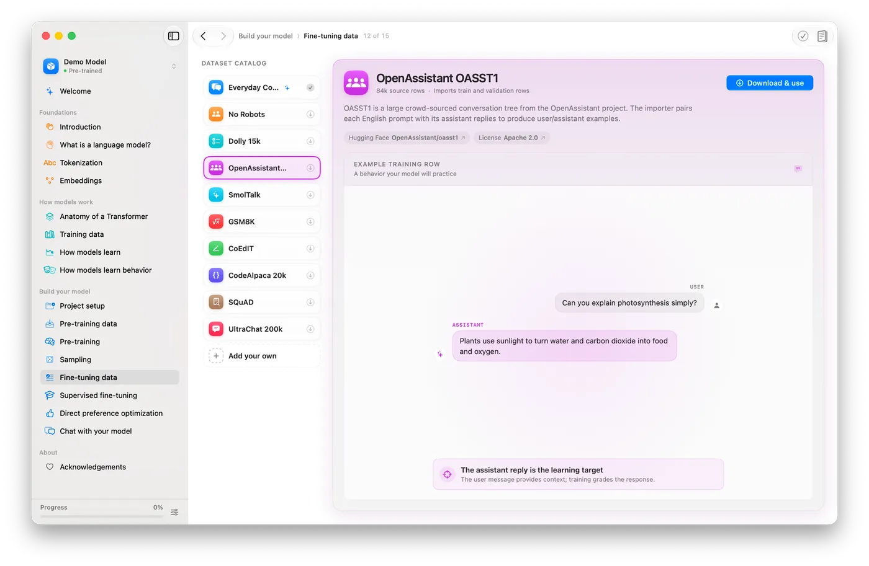Viewport: 869px width, 566px height.
Task: Go back with the left chevron
Action: point(203,36)
